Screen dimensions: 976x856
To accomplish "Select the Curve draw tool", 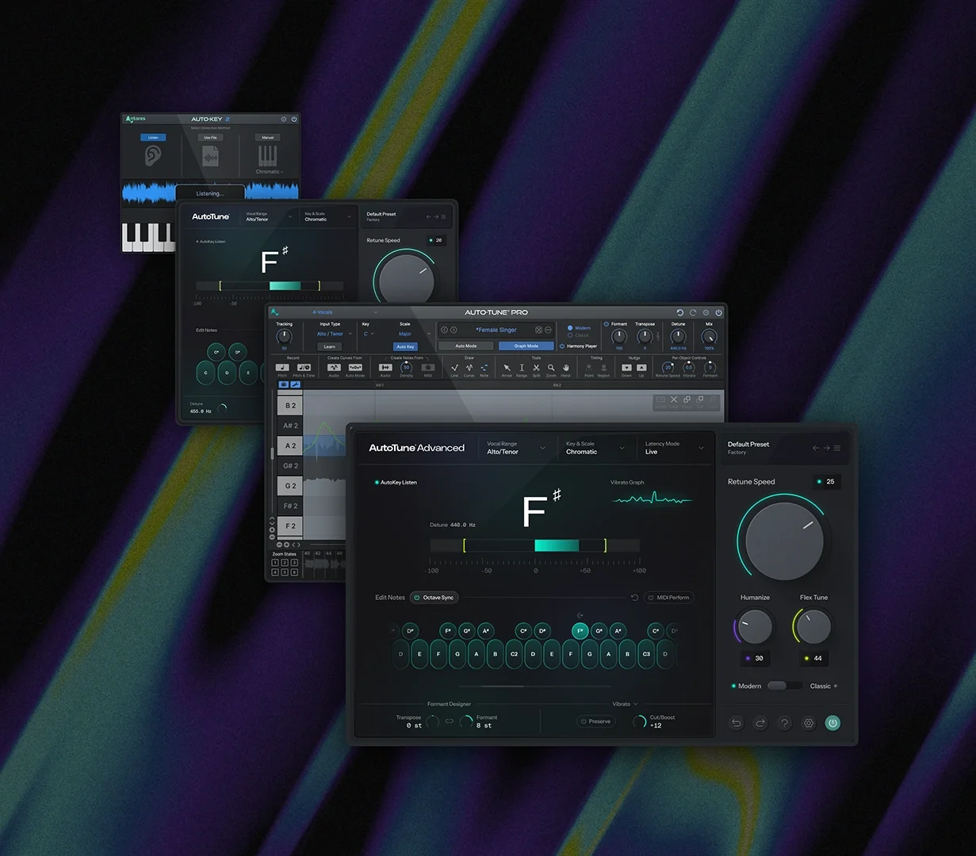I will (469, 367).
